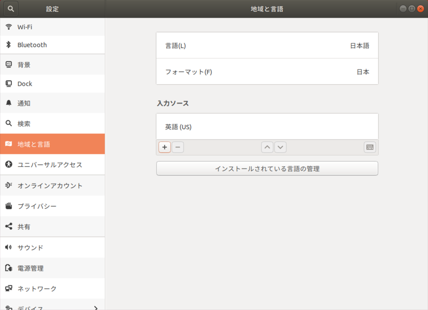
Task: Select the サウンド speaker icon
Action: coord(9,247)
